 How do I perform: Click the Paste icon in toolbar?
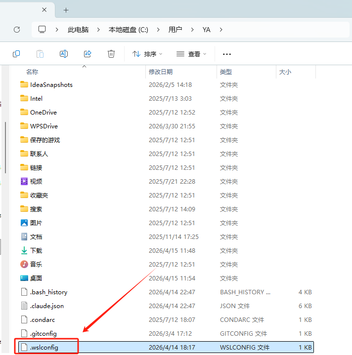(40, 54)
